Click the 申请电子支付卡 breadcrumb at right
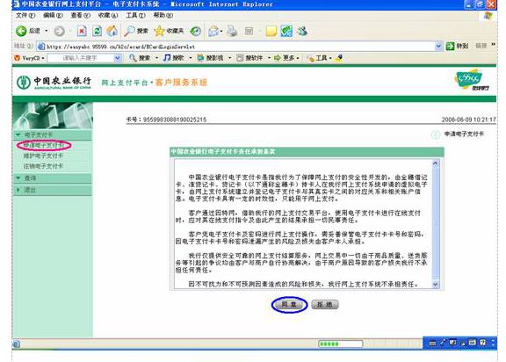 point(464,134)
